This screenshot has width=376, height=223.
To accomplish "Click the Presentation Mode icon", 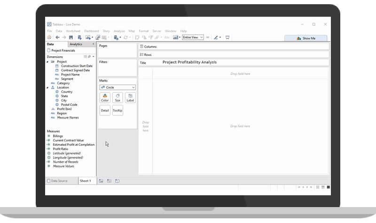I will (227, 37).
